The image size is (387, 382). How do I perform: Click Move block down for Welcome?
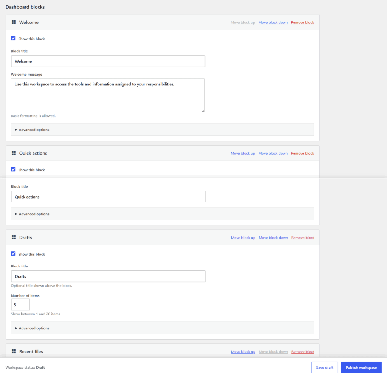click(273, 22)
